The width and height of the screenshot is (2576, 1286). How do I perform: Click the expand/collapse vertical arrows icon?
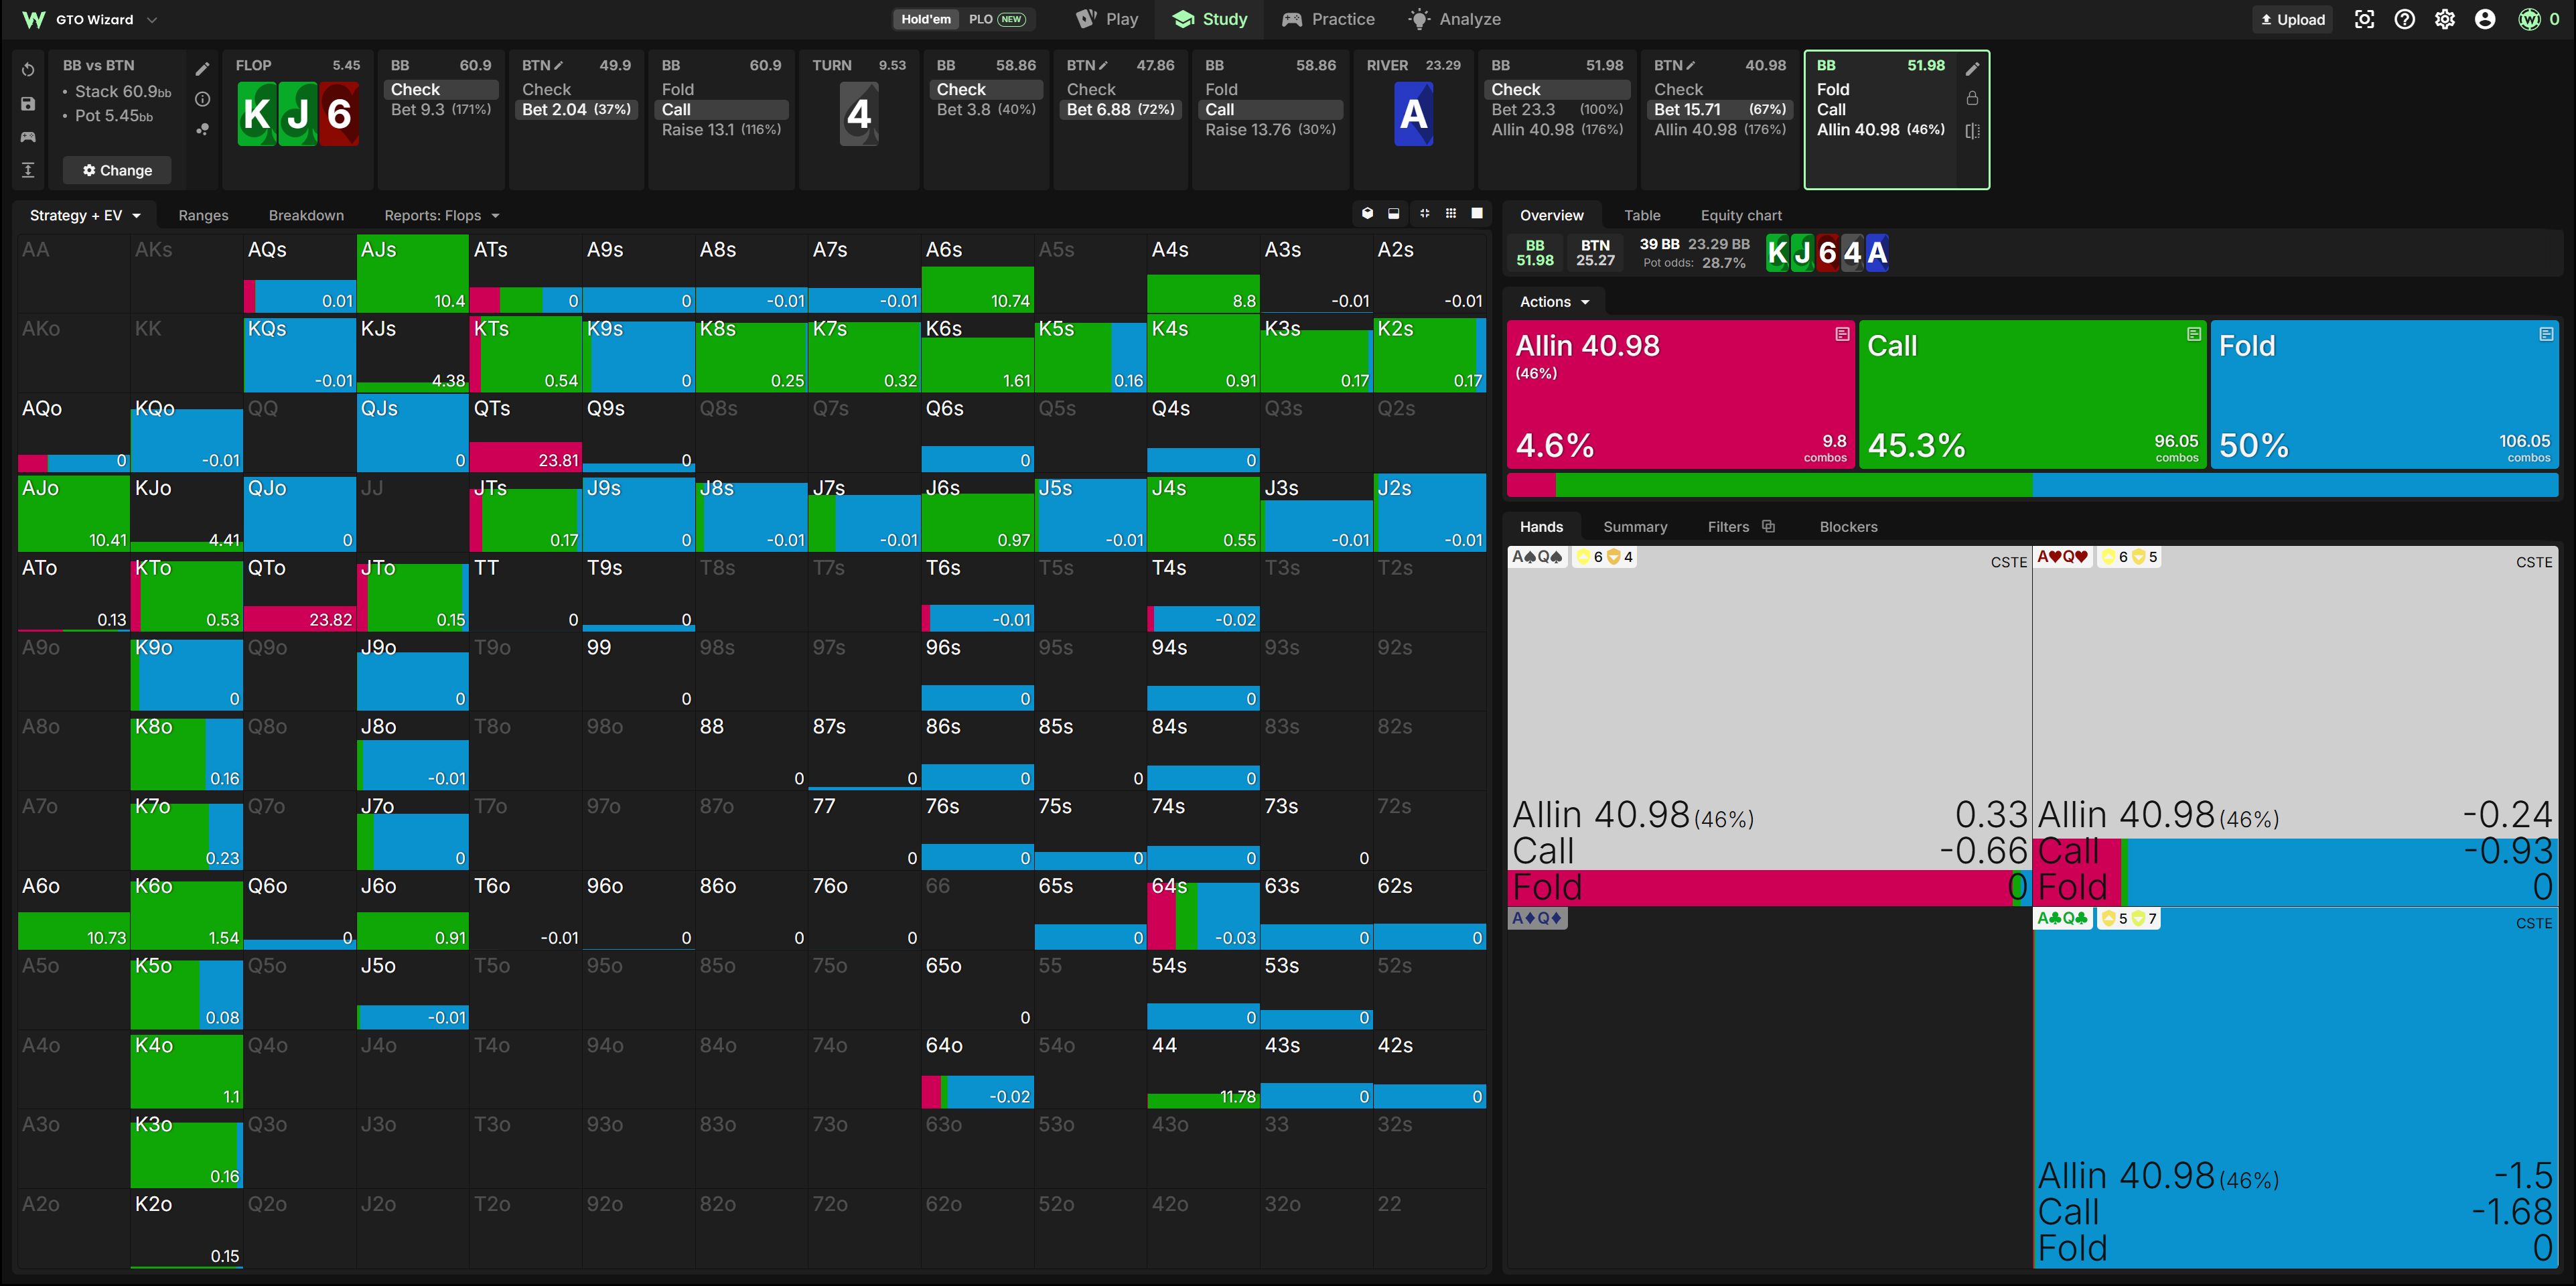click(28, 170)
